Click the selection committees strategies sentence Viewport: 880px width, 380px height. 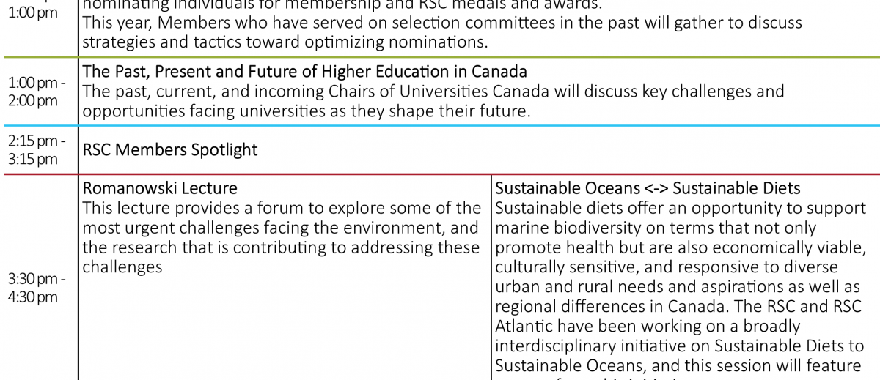pyautogui.click(x=442, y=32)
